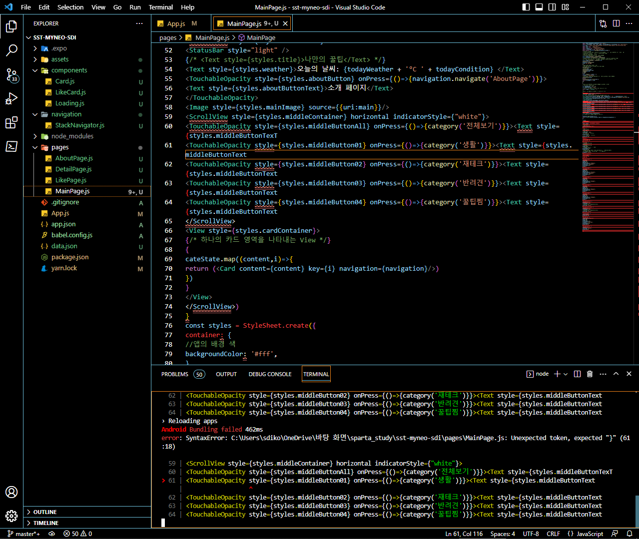This screenshot has height=539, width=639.
Task: Open StackNavigator.js in explorer
Action: [x=80, y=125]
